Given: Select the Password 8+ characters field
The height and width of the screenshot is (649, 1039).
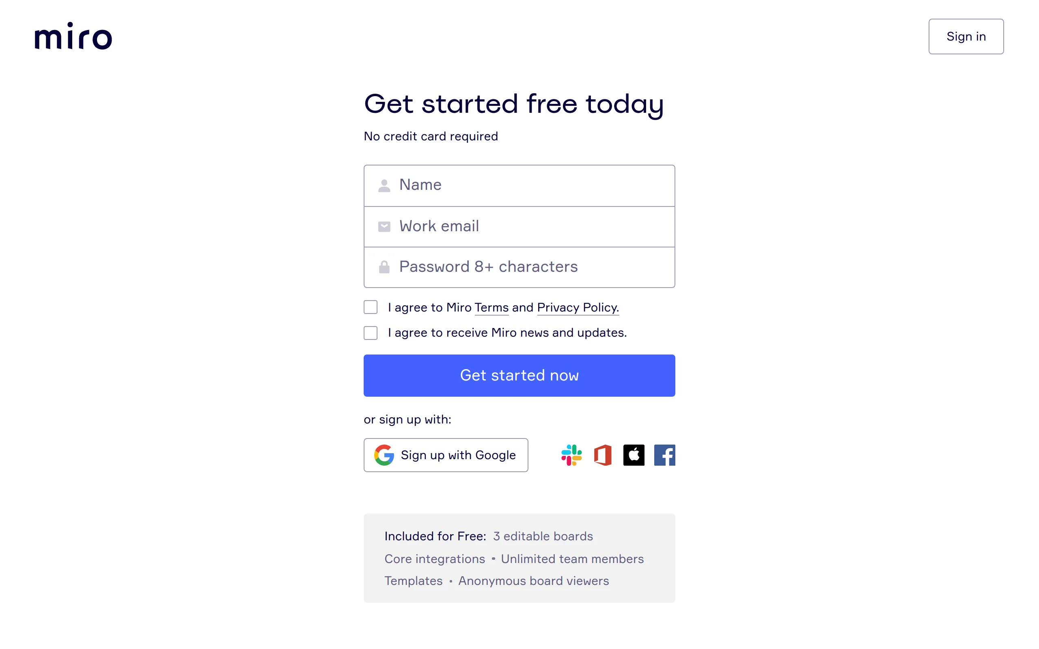Looking at the screenshot, I should tap(532, 267).
